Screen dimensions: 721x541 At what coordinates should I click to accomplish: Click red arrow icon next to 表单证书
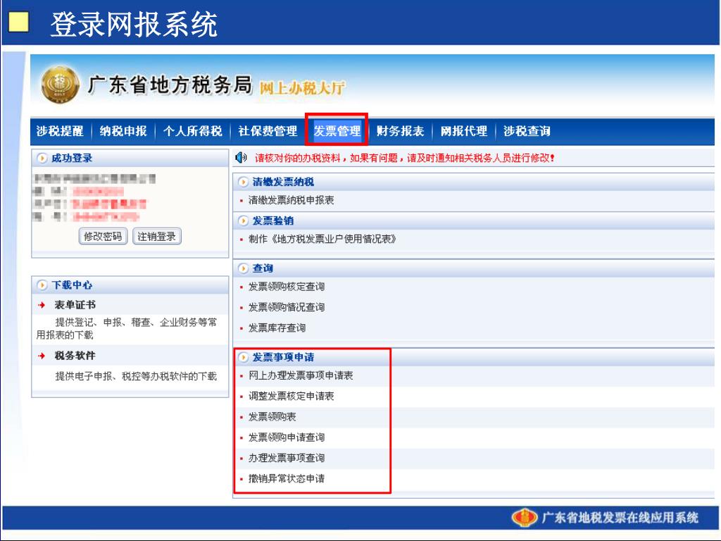coord(42,305)
